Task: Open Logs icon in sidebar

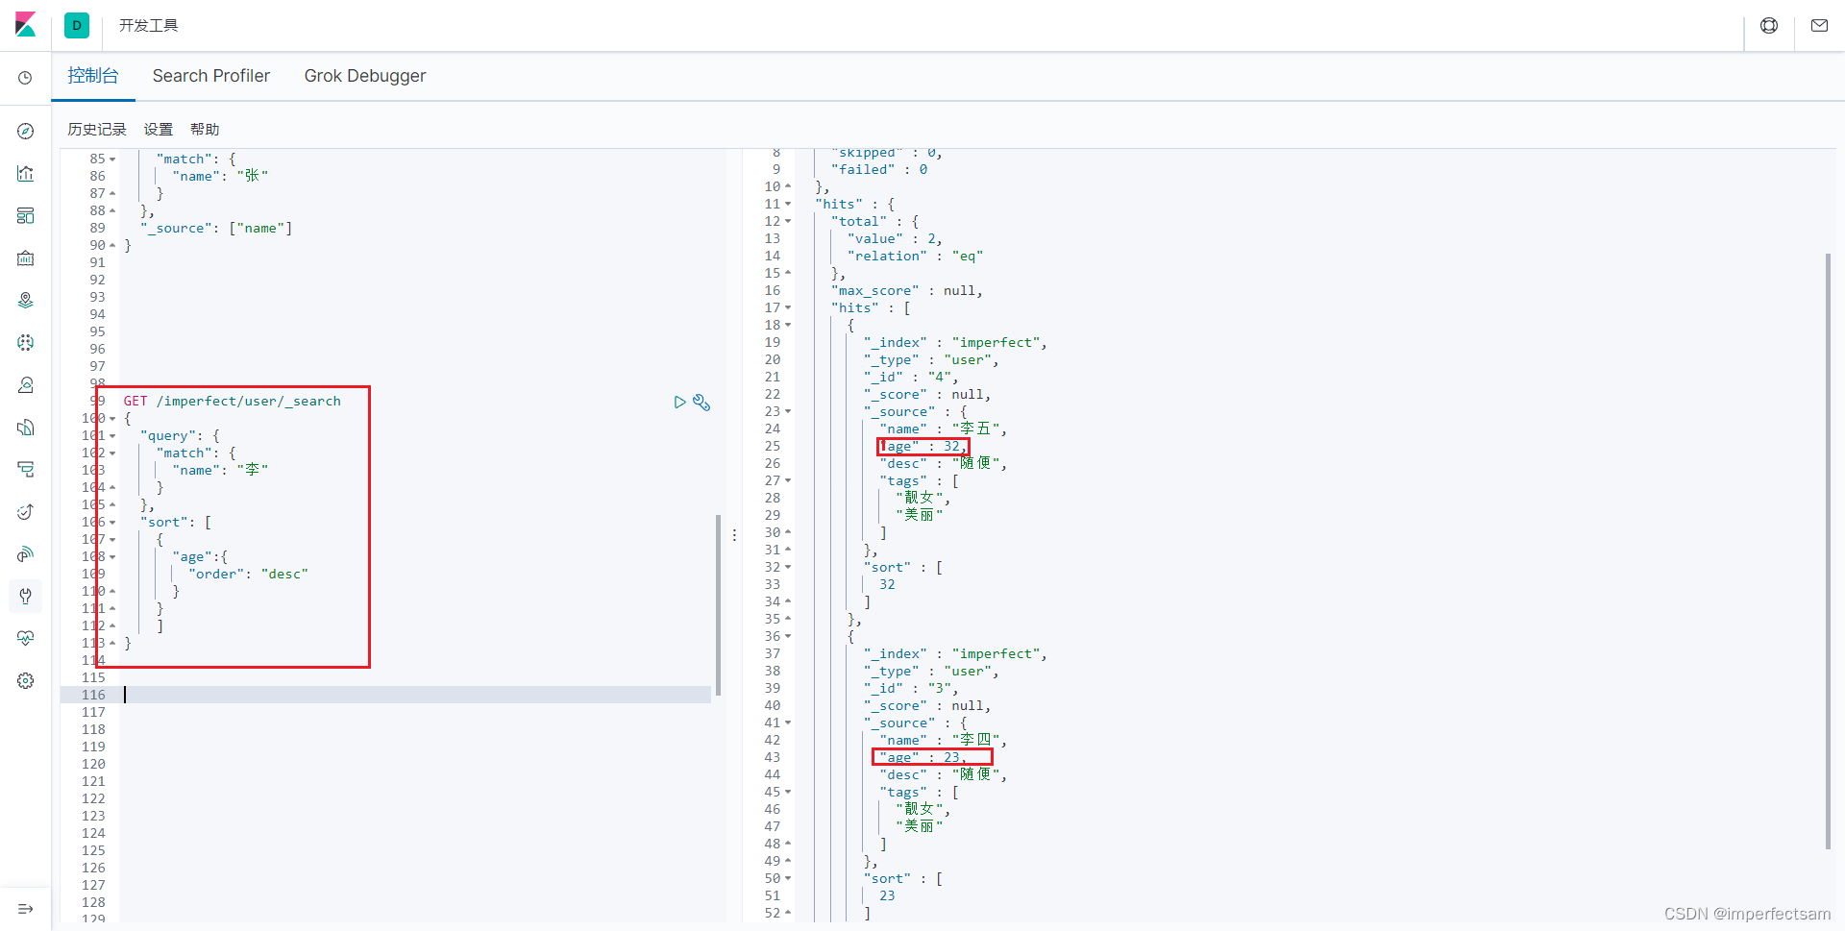Action: [26, 427]
